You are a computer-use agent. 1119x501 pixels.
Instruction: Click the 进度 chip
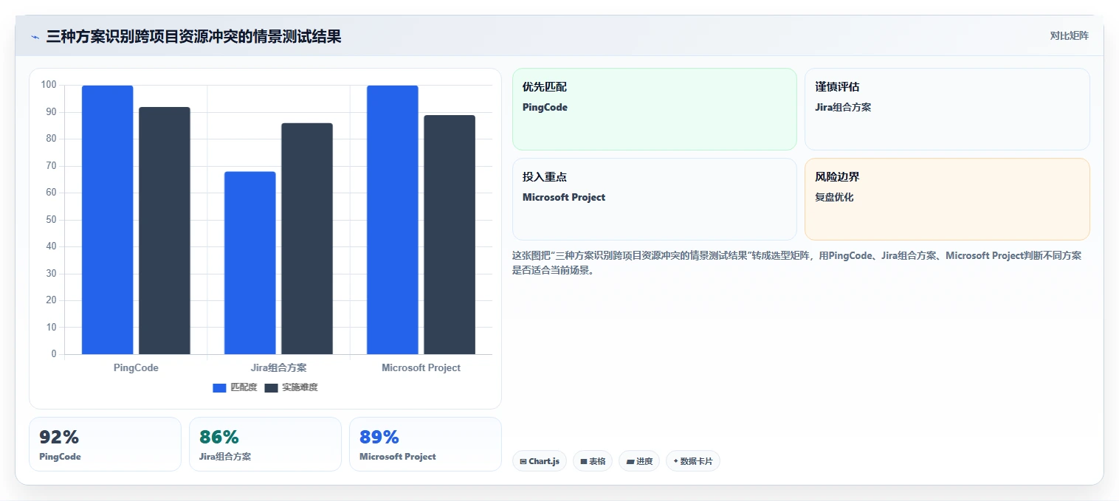pyautogui.click(x=639, y=461)
